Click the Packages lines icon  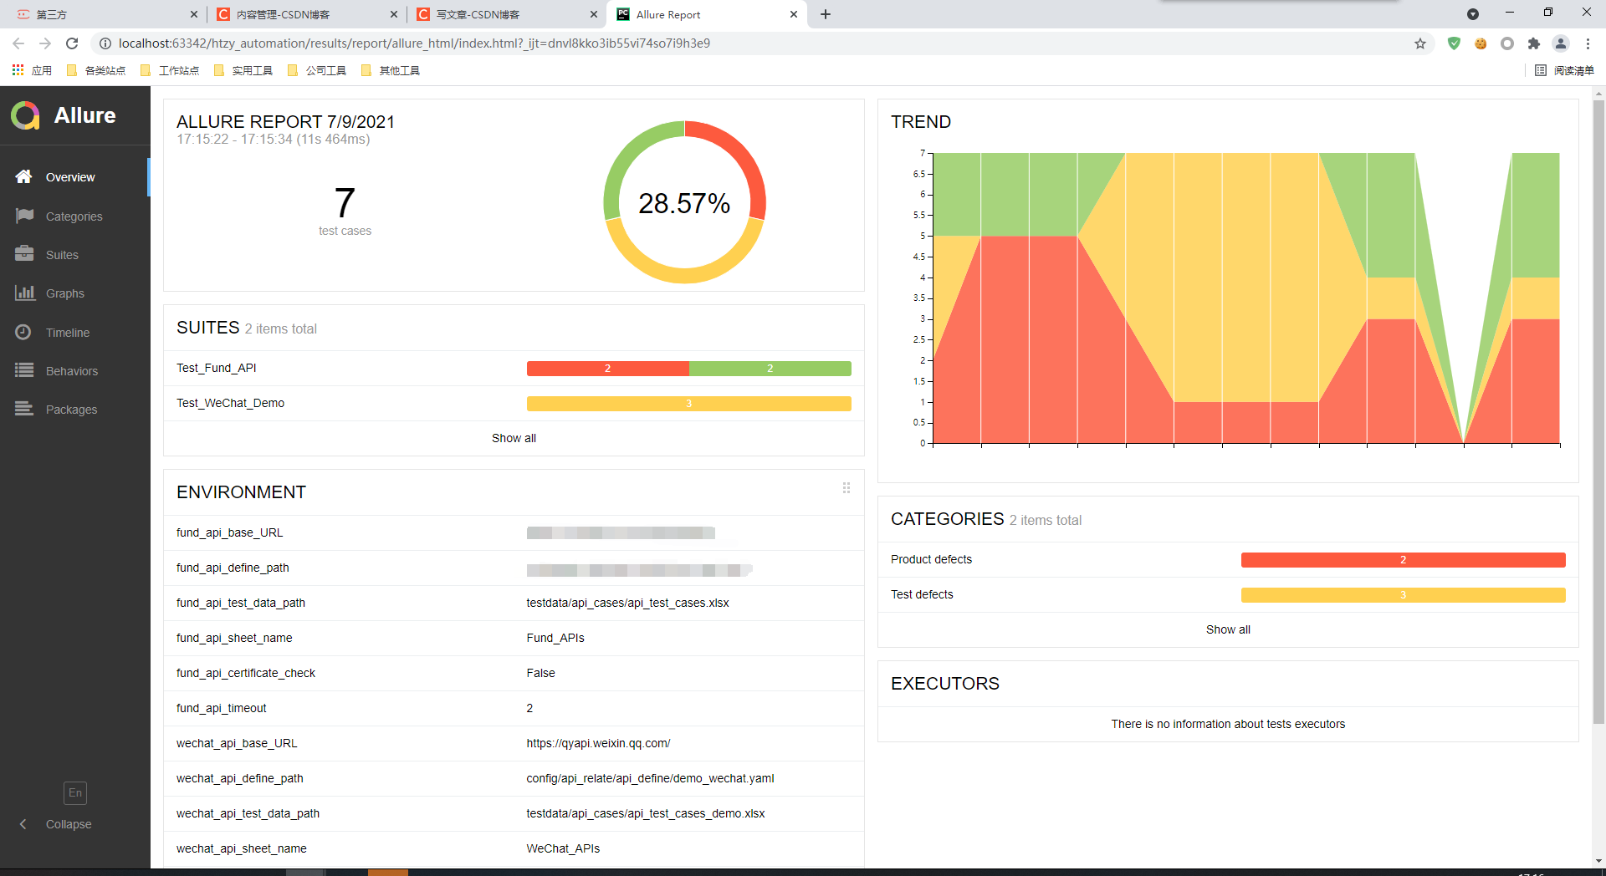(x=23, y=409)
